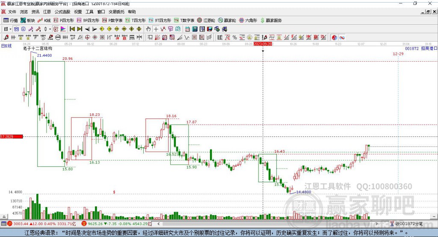
Task: Open the 江恩轮 Gann wheel
Action: pos(206,21)
